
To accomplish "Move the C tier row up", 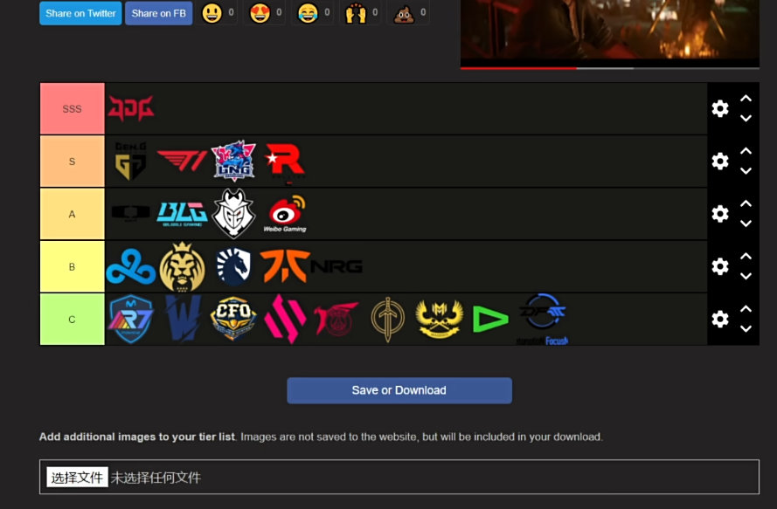I will (746, 309).
